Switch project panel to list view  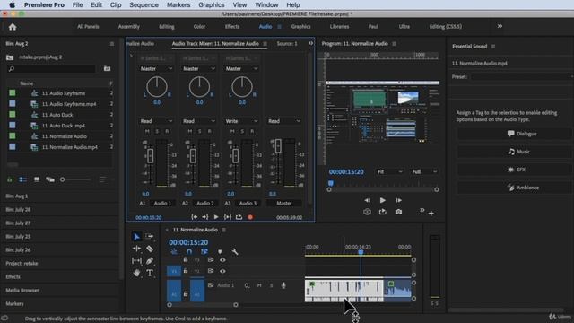[22, 179]
